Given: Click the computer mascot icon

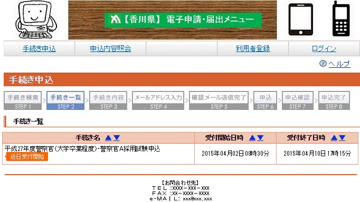Looking at the screenshot, I should pyautogui.click(x=35, y=20).
